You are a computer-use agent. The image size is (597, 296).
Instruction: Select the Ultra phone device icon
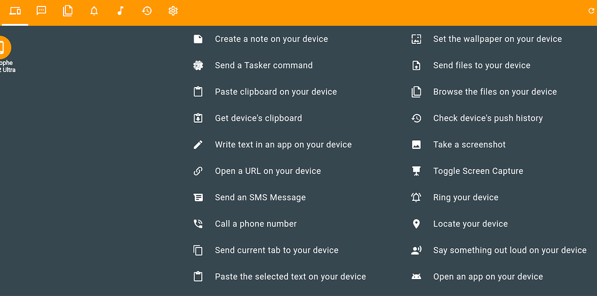click(5, 48)
